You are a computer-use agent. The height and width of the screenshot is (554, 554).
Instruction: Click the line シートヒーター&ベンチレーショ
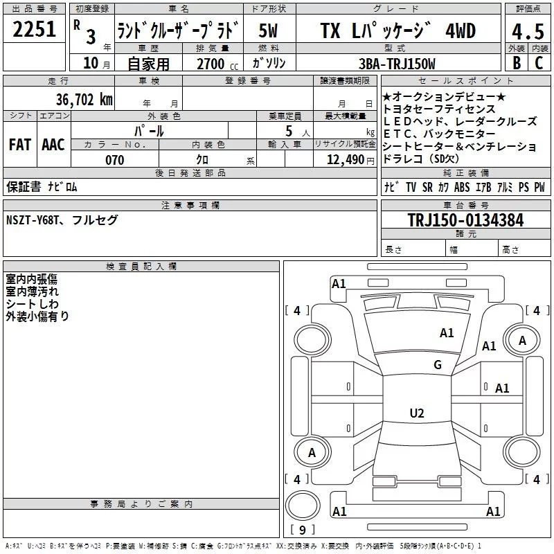460,146
